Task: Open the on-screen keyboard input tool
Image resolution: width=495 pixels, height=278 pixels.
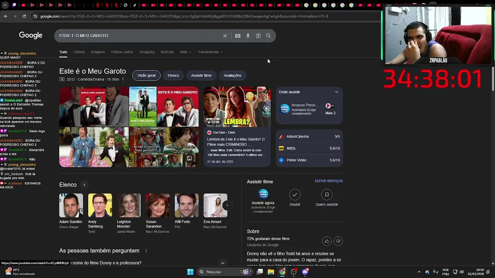Action: click(237, 36)
